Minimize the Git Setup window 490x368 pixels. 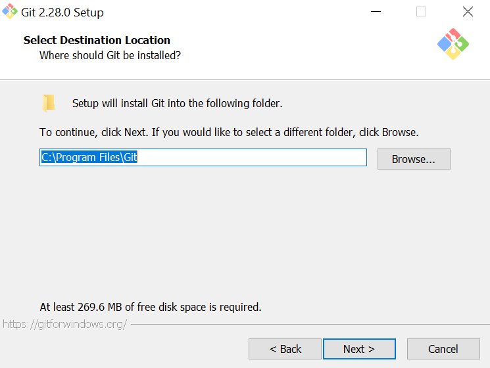[x=376, y=12]
